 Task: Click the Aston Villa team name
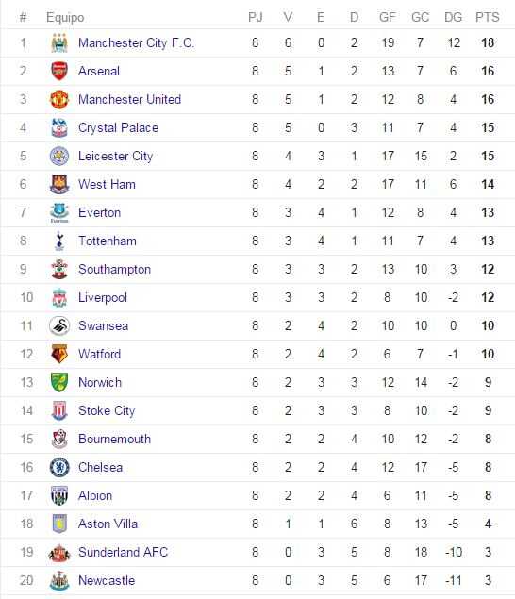pos(108,524)
